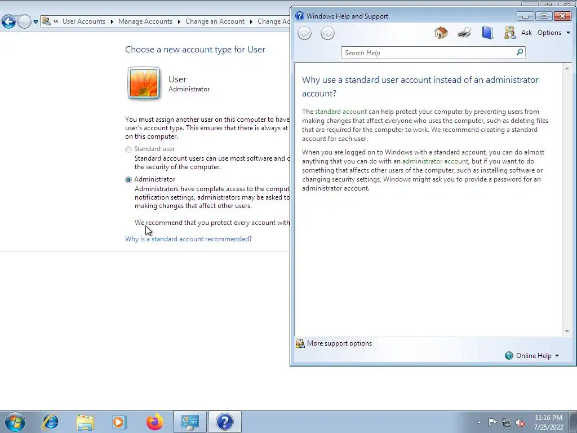Expand arrow after User Accounts breadcrumb
This screenshot has height=433, width=577.
tap(112, 21)
